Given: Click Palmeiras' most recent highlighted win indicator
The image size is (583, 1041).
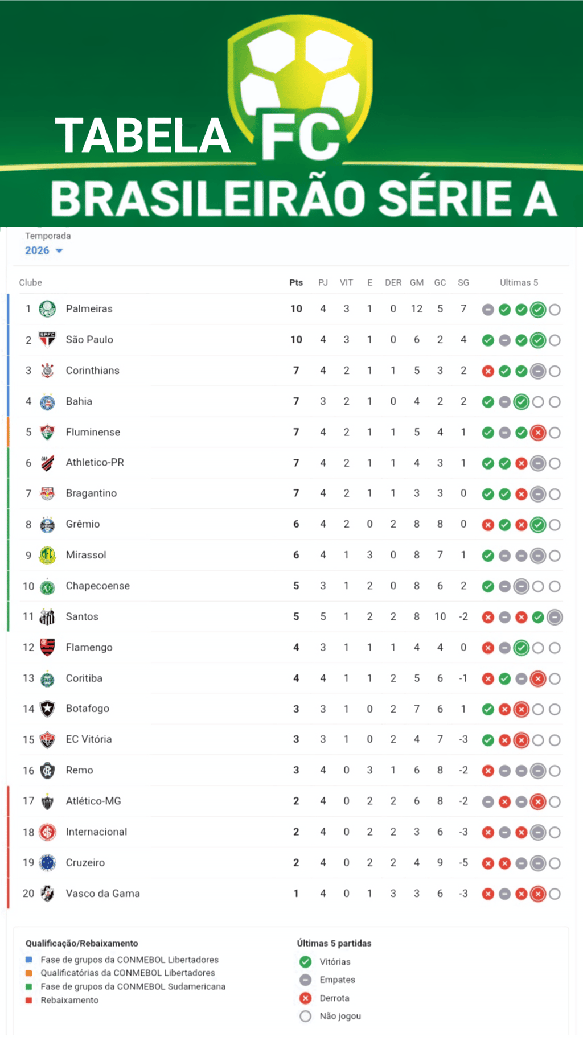Looking at the screenshot, I should pos(537,310).
